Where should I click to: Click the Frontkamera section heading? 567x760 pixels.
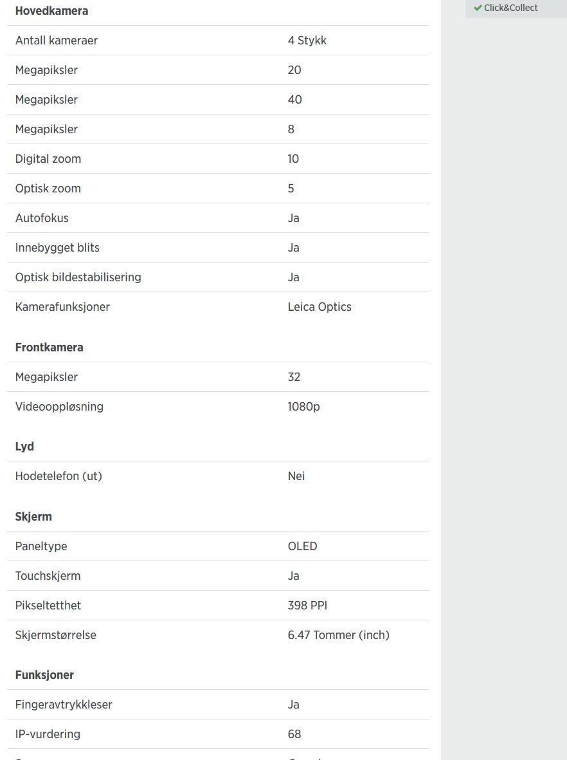(50, 348)
